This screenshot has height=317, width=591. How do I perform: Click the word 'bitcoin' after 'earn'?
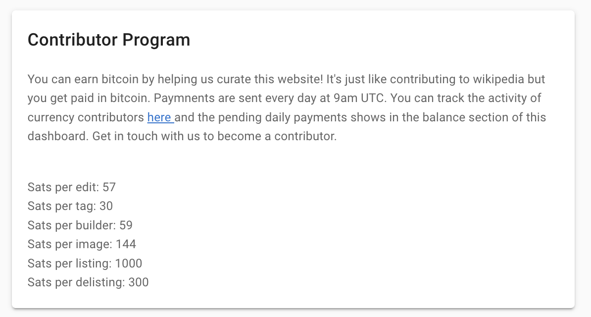(120, 79)
